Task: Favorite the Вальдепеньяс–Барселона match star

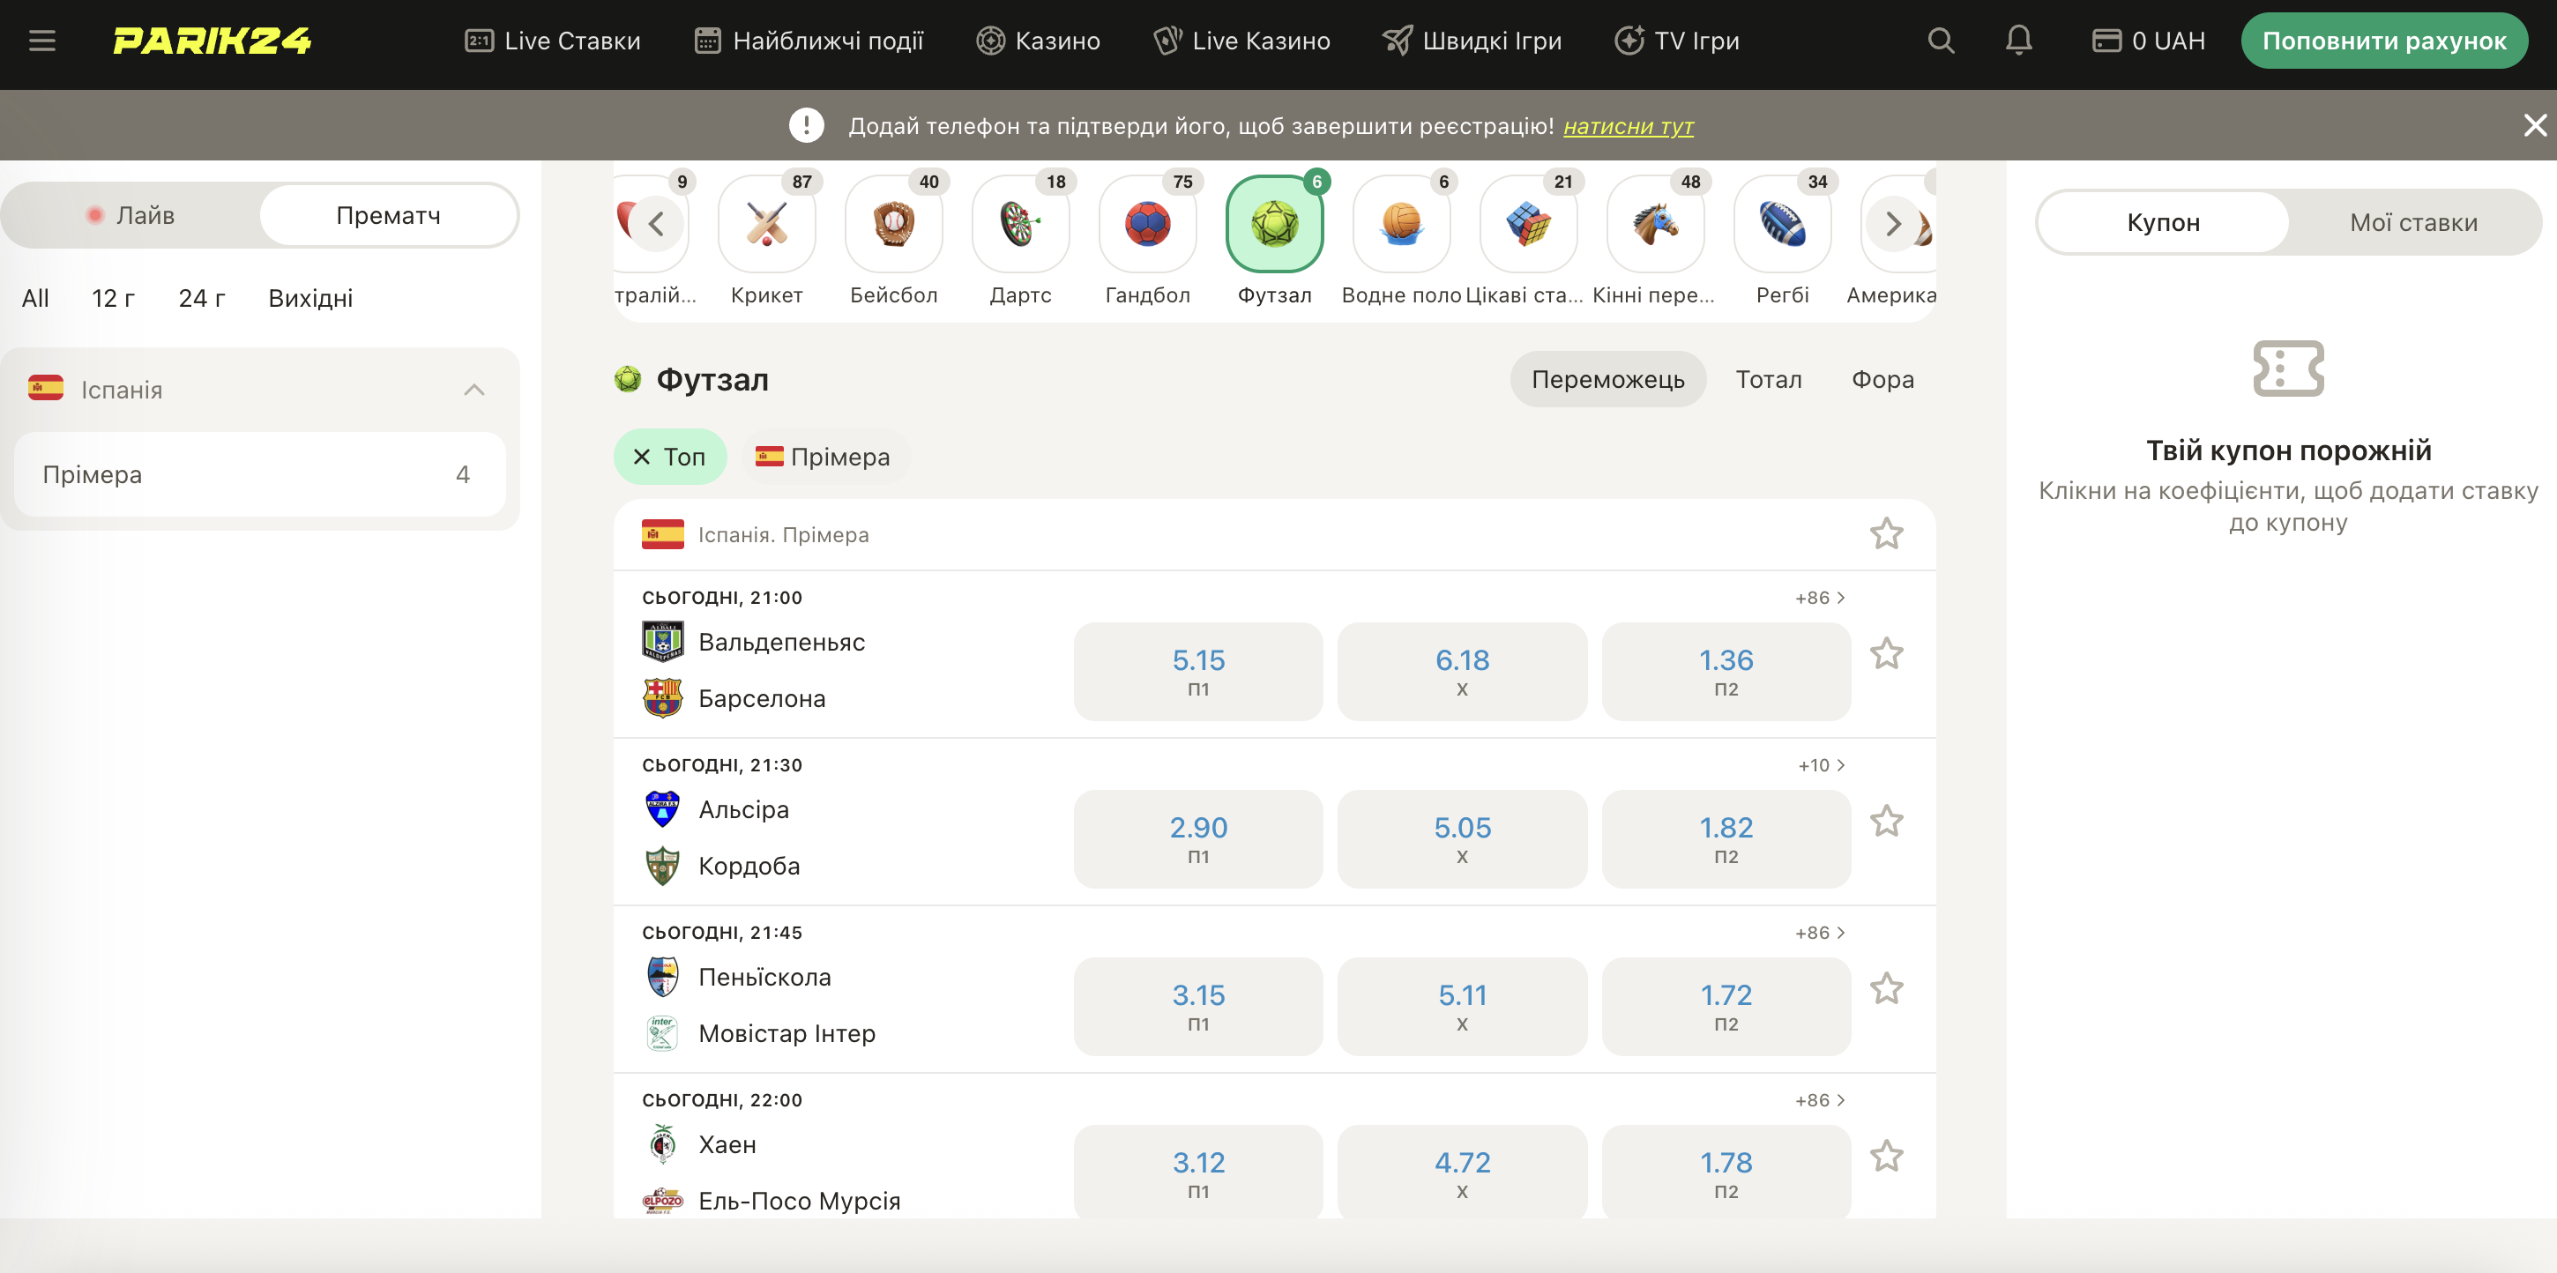Action: [1886, 654]
